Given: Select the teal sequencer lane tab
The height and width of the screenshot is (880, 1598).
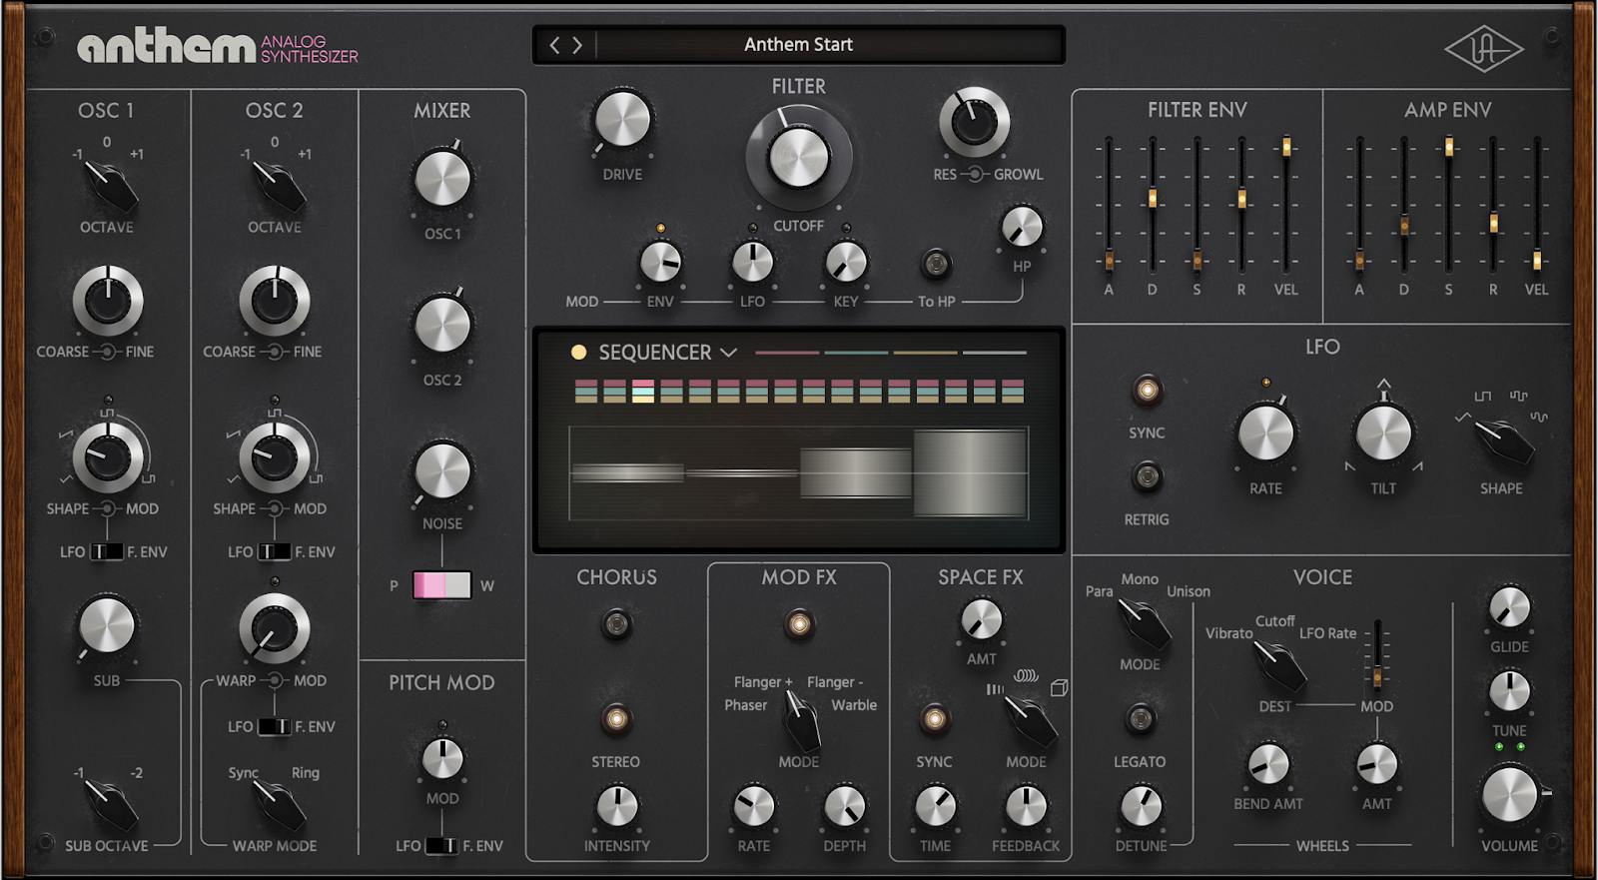Looking at the screenshot, I should tap(857, 353).
